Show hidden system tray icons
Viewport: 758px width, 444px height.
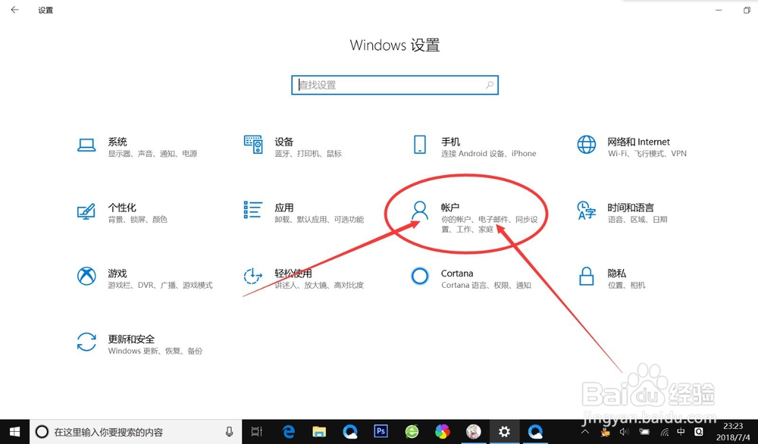coord(585,432)
